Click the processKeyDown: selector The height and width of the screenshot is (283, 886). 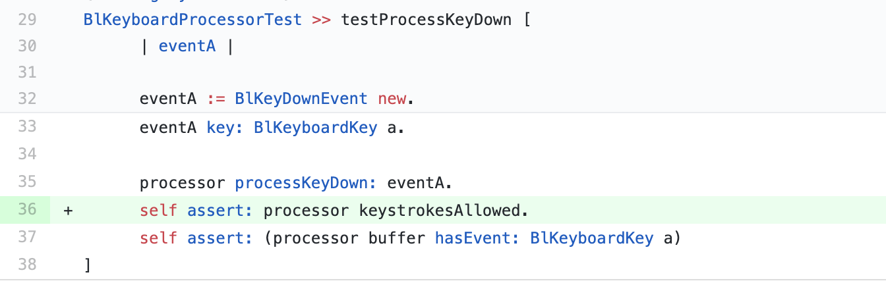click(x=306, y=181)
